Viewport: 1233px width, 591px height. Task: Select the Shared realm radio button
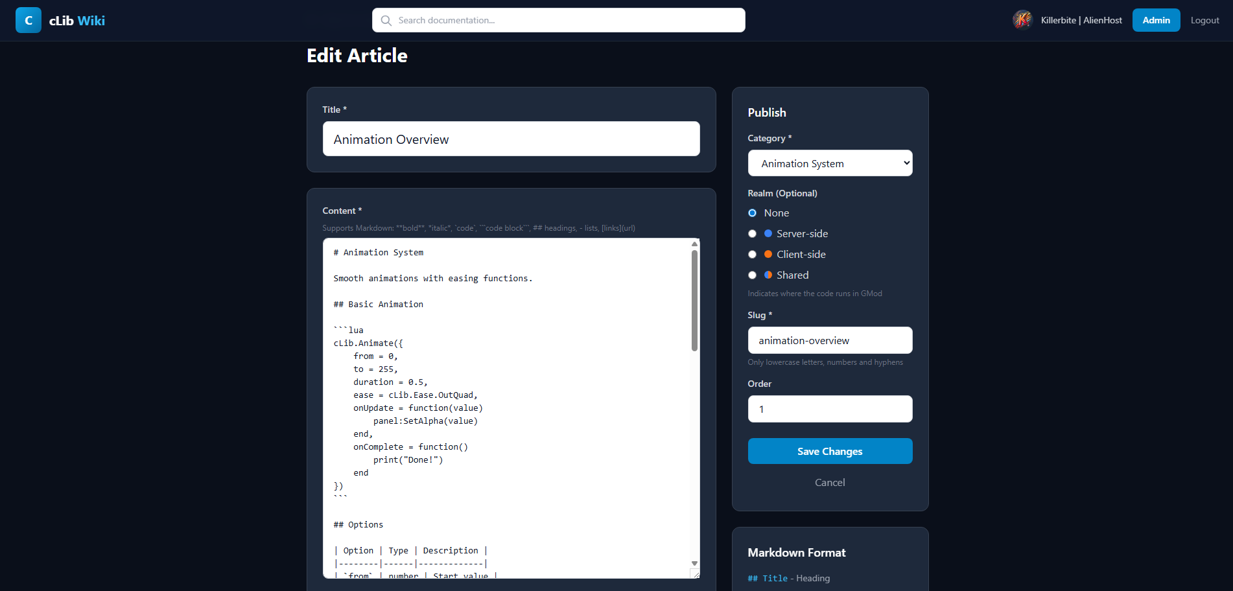click(x=752, y=275)
